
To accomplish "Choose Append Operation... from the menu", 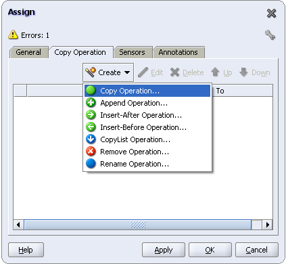I will [x=147, y=103].
